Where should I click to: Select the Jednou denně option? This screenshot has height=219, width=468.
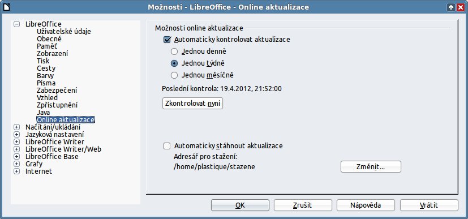coord(174,51)
